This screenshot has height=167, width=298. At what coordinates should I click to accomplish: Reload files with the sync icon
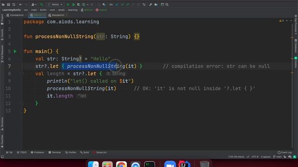(x=14, y=5)
